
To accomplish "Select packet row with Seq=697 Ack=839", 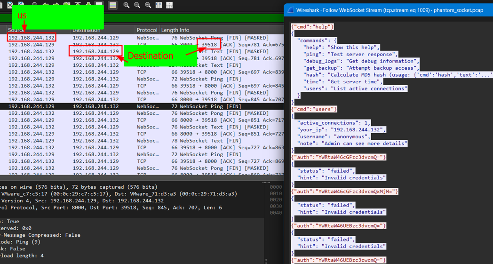I will coord(142,72).
